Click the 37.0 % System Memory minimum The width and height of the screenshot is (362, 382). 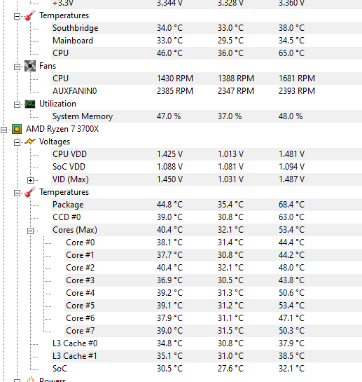tap(230, 116)
